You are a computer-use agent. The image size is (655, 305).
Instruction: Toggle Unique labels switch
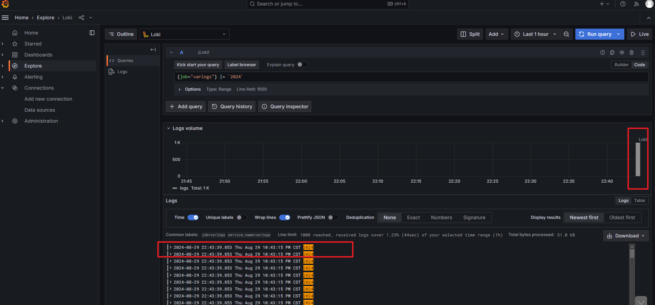click(x=242, y=217)
